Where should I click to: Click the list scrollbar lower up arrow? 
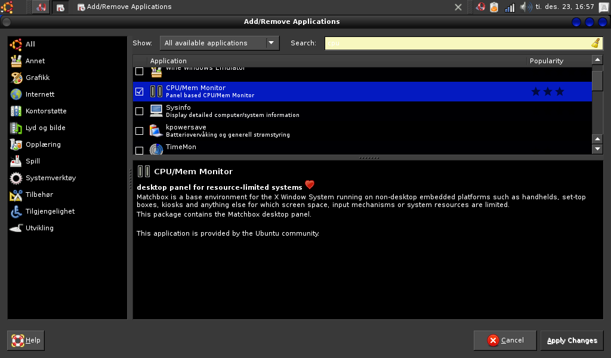597,138
